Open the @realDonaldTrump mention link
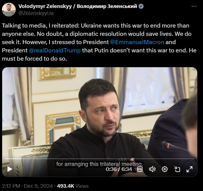The height and width of the screenshot is (191, 203). tap(55, 50)
